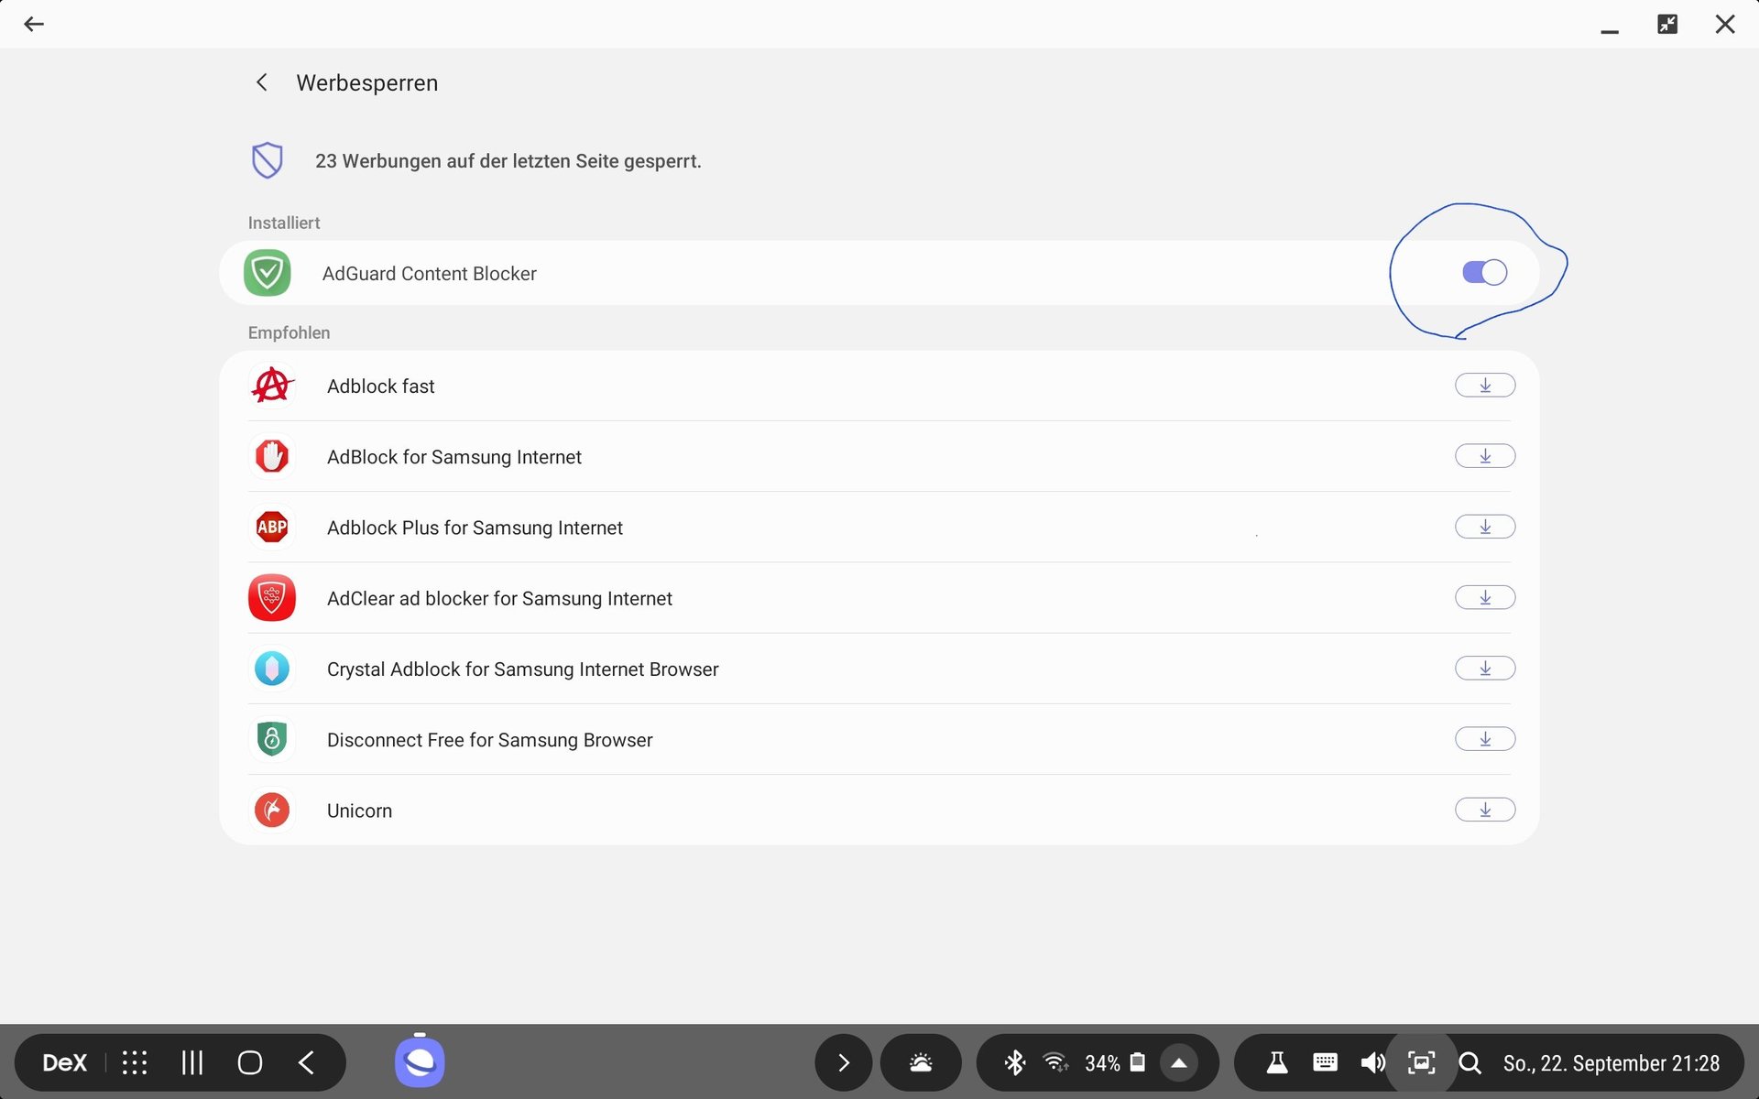Click the shield icon beside blocked ads count

point(268,160)
